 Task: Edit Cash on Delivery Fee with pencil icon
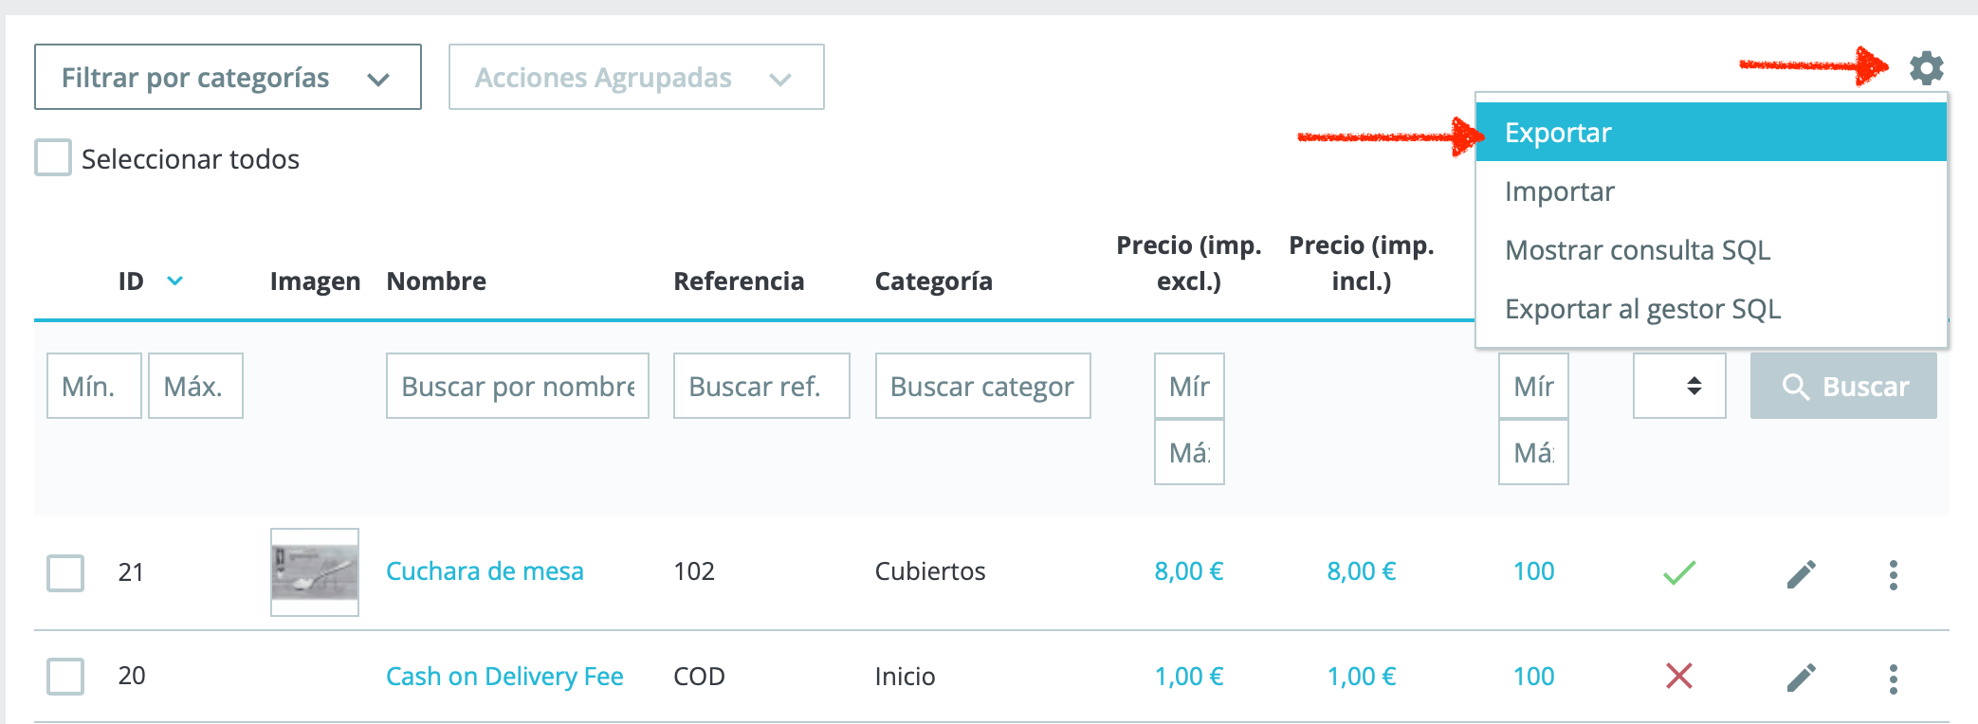(1801, 678)
